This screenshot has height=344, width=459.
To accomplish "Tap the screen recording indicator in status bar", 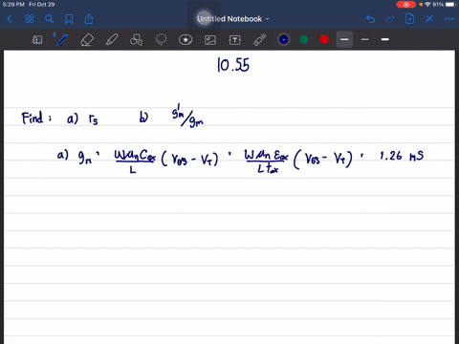I will tap(405, 5).
